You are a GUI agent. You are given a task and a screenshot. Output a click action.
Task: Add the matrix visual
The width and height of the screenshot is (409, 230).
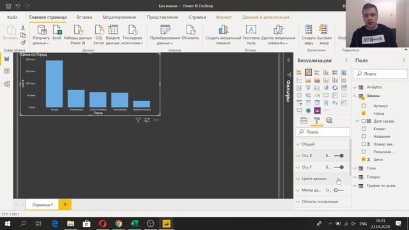coord(317,103)
